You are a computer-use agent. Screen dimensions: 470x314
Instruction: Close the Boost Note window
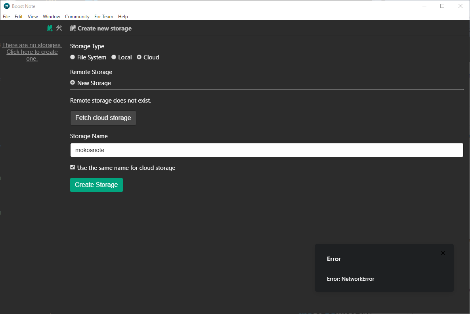pyautogui.click(x=460, y=6)
